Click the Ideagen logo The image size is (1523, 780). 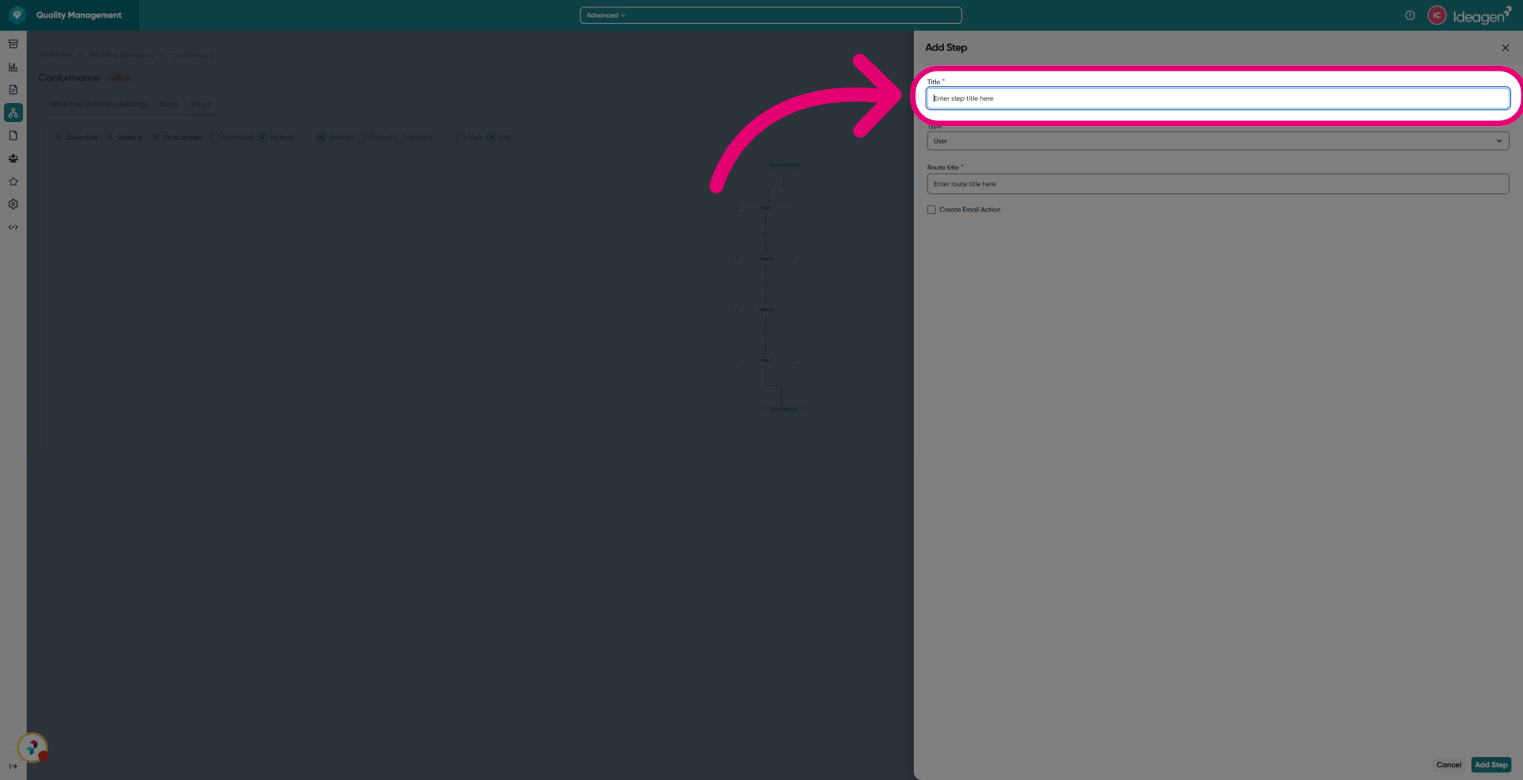1481,16
